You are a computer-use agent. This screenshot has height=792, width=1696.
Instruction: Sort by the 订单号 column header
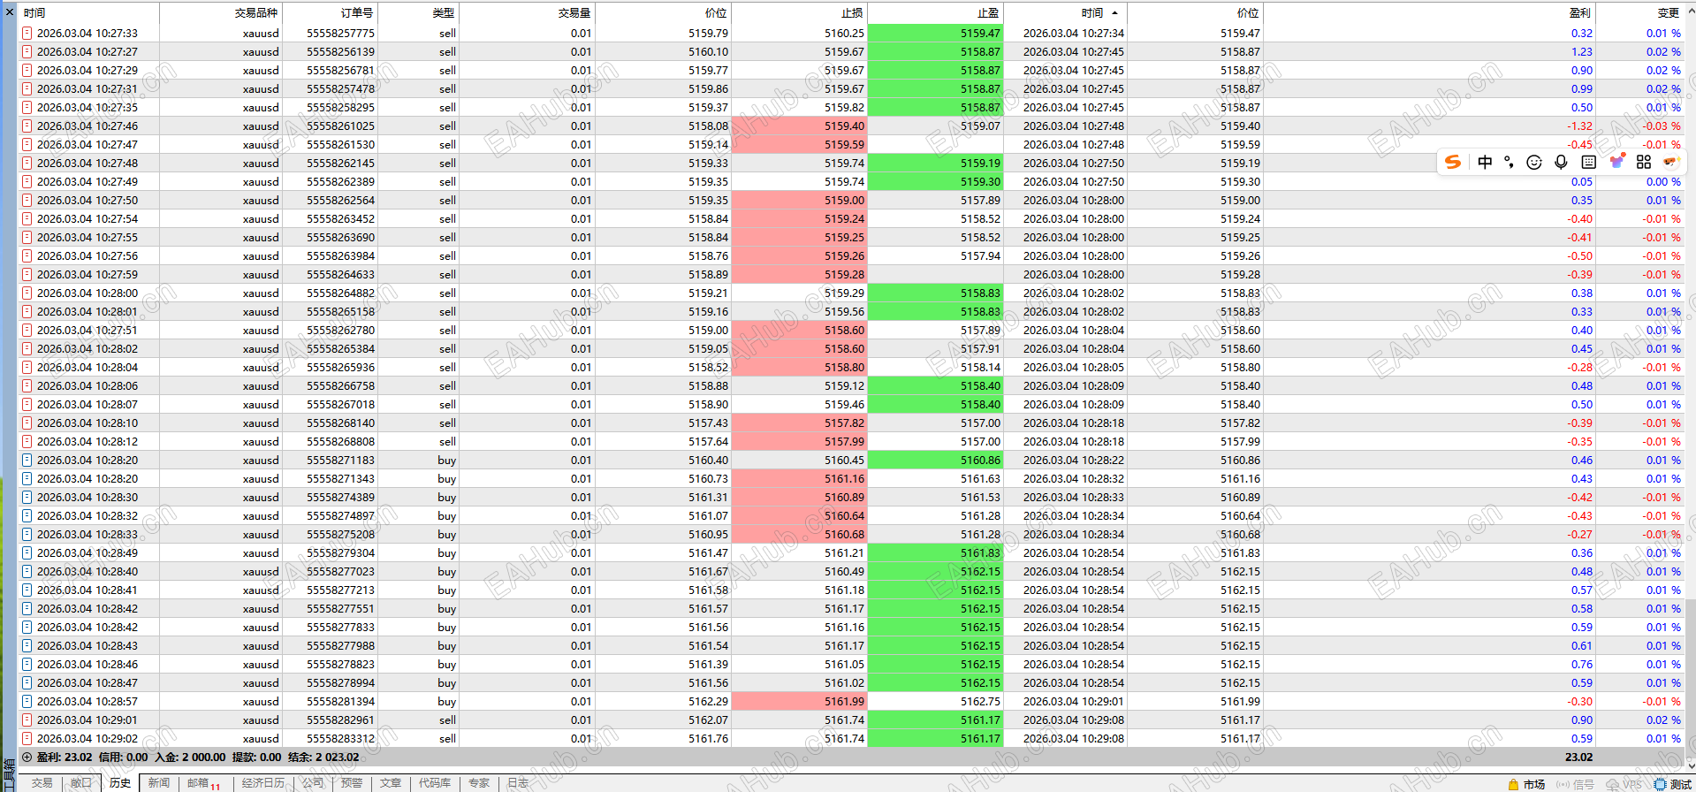coord(331,13)
